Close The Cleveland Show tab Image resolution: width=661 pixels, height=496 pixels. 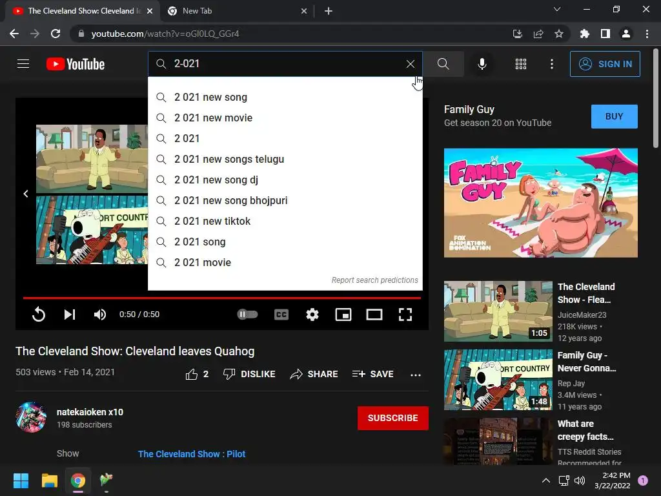150,11
